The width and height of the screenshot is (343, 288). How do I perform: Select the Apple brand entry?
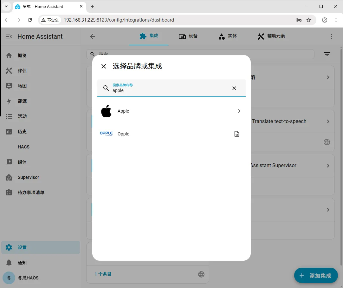(x=171, y=111)
